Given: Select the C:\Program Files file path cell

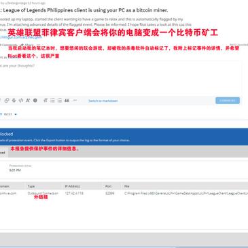Looking at the screenshot, I should tap(186, 194).
